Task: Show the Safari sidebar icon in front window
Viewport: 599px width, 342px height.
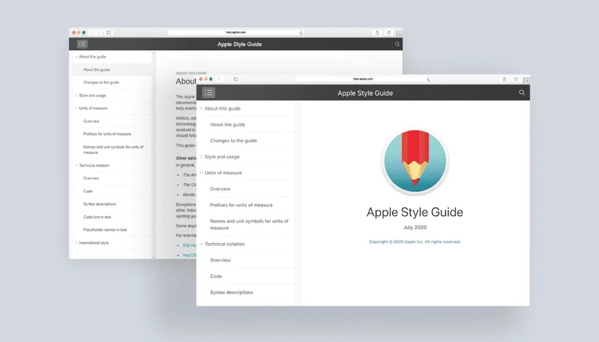Action: 236,78
